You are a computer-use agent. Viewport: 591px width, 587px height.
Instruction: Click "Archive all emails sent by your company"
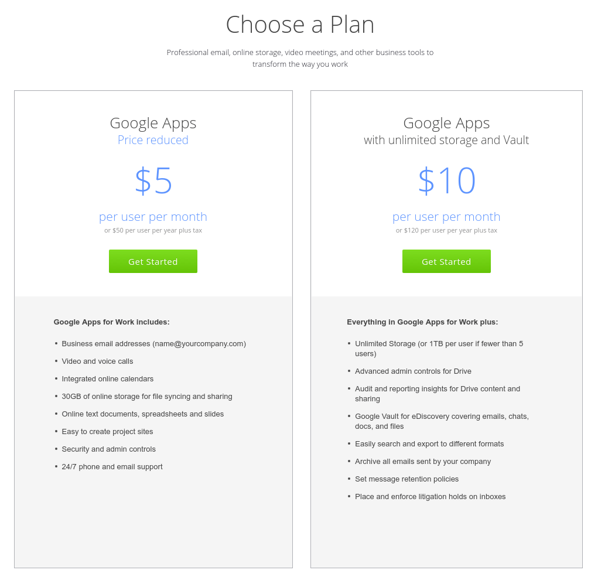[x=423, y=462]
